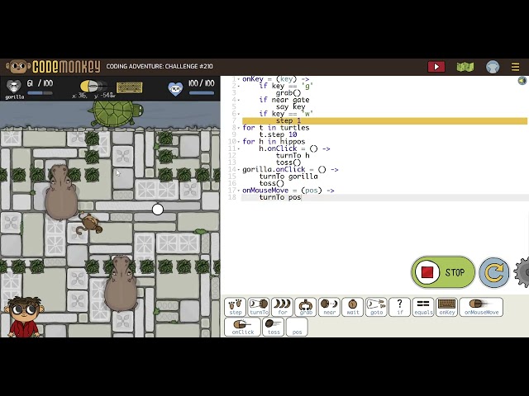Image resolution: width=529 pixels, height=396 pixels.
Task: Collapse the gorilla.onClick fold at line 14
Action: (x=239, y=169)
